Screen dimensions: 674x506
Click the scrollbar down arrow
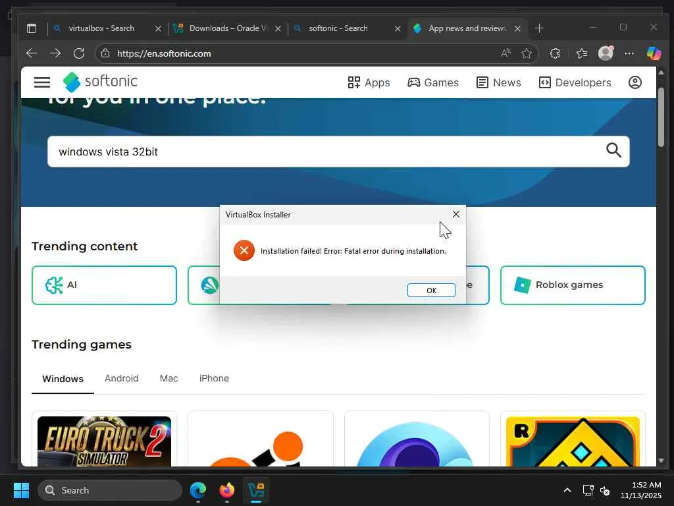(x=661, y=461)
